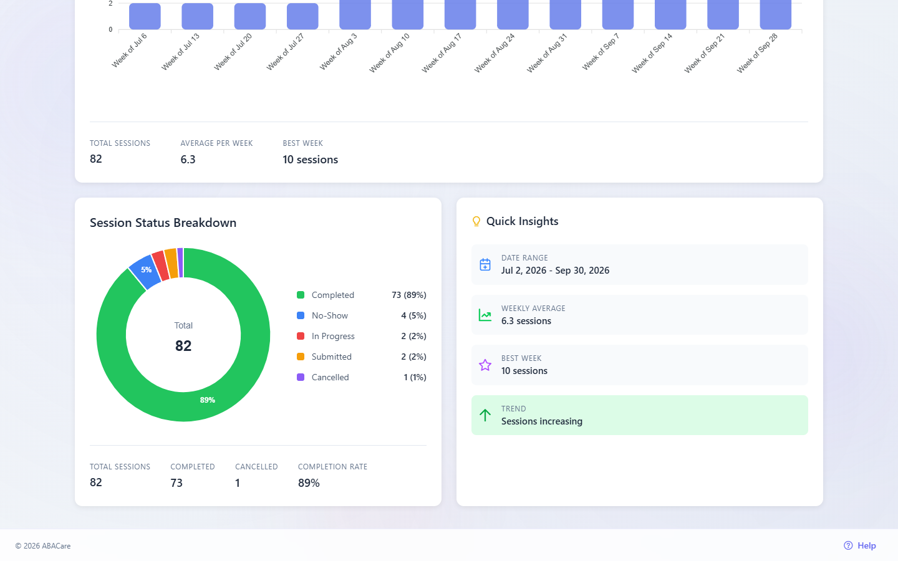Click the "1 (1%)" Cancelled value

click(415, 377)
